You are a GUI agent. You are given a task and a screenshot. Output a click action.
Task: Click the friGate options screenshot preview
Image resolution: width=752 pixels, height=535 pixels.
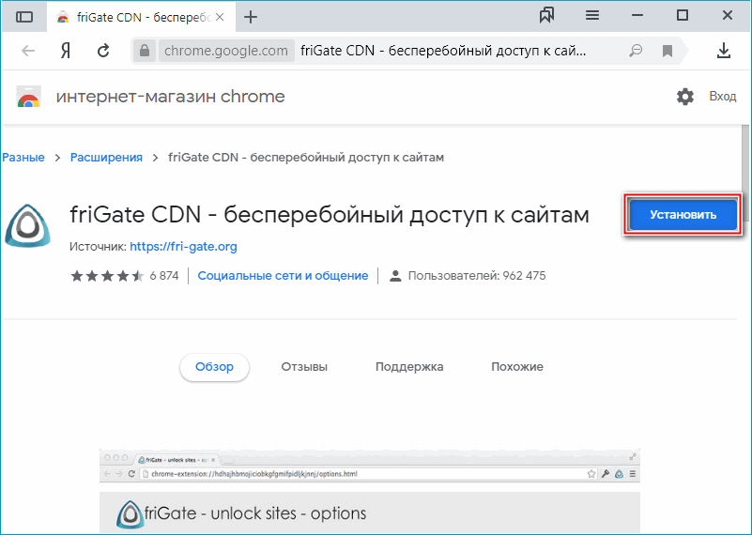click(x=369, y=492)
